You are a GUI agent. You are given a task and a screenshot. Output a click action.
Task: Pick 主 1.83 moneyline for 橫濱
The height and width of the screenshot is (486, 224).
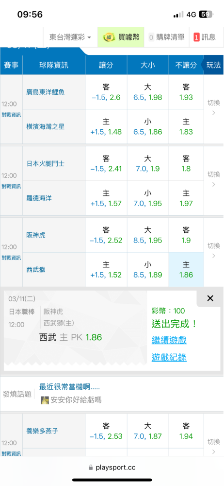coord(186,126)
